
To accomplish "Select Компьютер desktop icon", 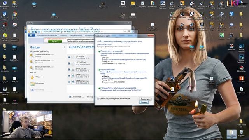I will 5,4.
